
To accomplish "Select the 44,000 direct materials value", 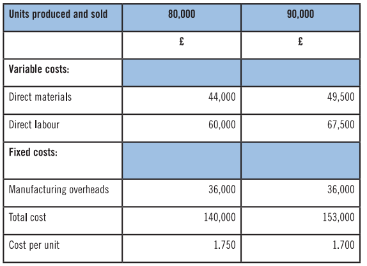I will pyautogui.click(x=222, y=97).
